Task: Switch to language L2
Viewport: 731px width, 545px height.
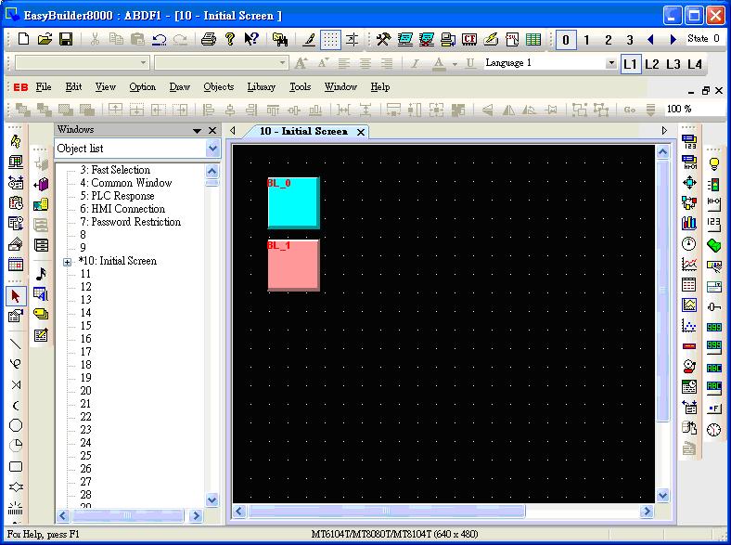Action: (652, 64)
